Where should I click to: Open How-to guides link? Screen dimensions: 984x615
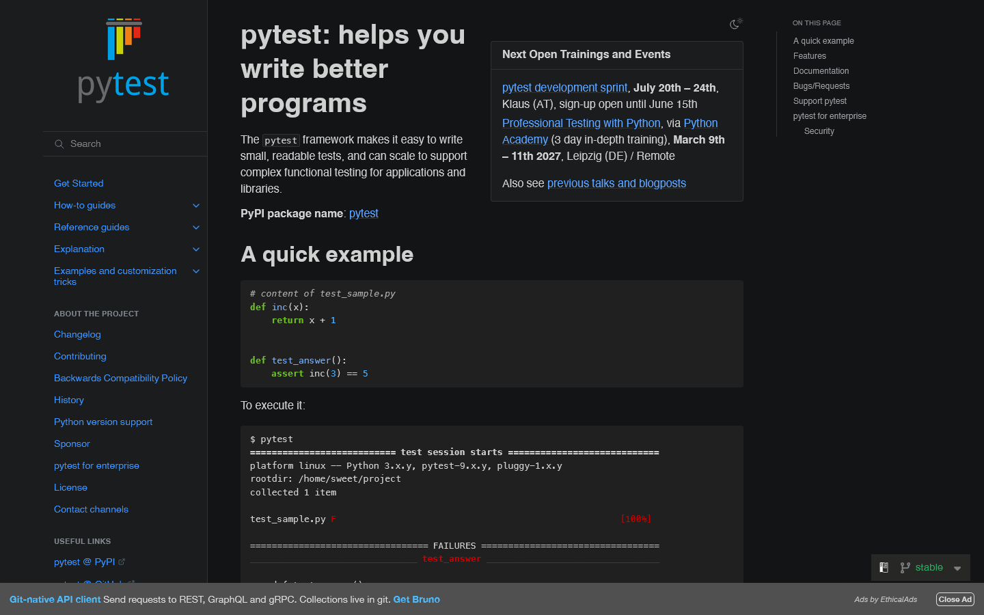click(85, 205)
